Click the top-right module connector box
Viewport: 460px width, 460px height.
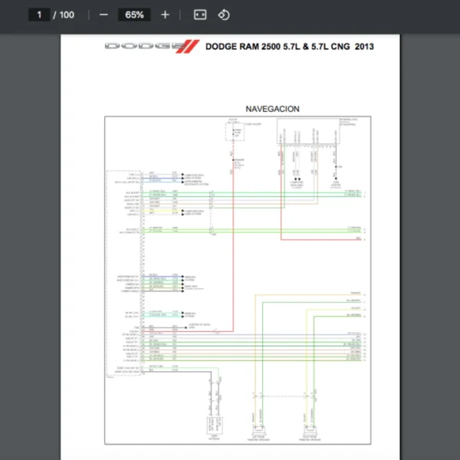point(323,131)
